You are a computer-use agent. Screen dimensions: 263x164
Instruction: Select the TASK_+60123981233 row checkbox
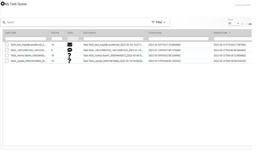[x=7, y=50]
